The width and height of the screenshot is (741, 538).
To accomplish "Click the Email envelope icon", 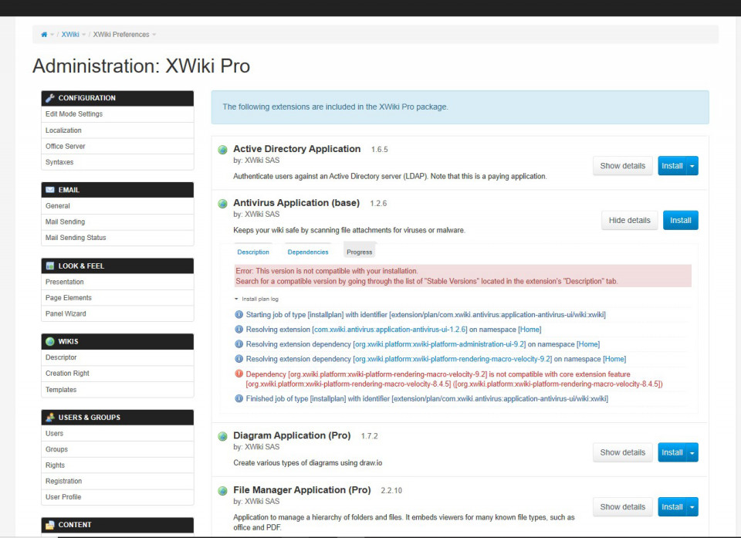I will [x=50, y=190].
